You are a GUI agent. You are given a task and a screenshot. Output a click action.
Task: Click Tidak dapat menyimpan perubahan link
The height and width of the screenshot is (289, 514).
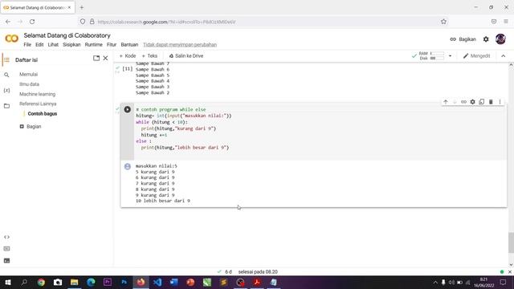pyautogui.click(x=180, y=45)
